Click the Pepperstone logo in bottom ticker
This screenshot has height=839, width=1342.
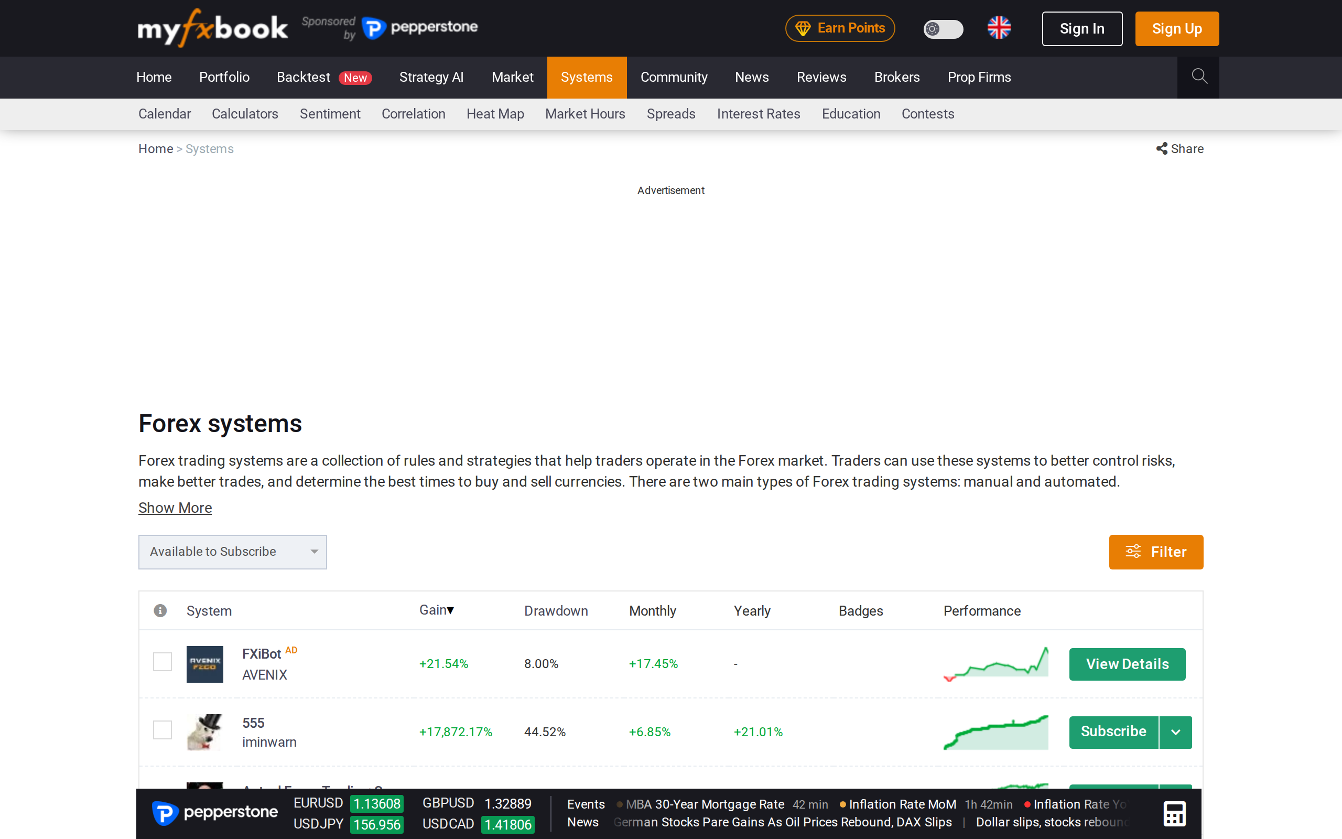215,813
